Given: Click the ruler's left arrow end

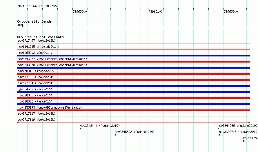Looking at the screenshot, I should tap(18, 9).
